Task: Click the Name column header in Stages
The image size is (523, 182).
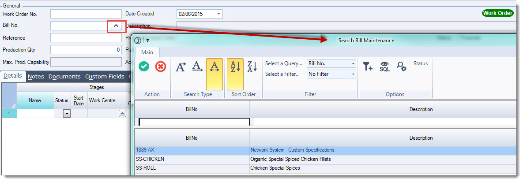Action: pyautogui.click(x=35, y=100)
